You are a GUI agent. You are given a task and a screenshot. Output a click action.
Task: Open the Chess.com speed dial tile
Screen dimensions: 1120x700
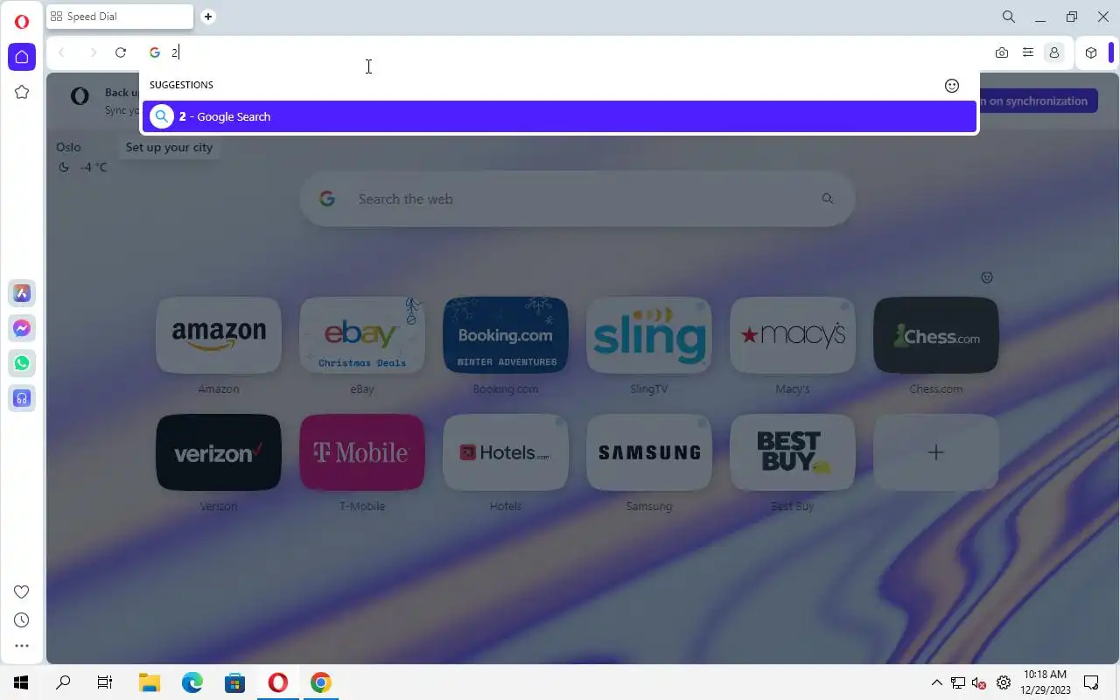[x=936, y=335]
